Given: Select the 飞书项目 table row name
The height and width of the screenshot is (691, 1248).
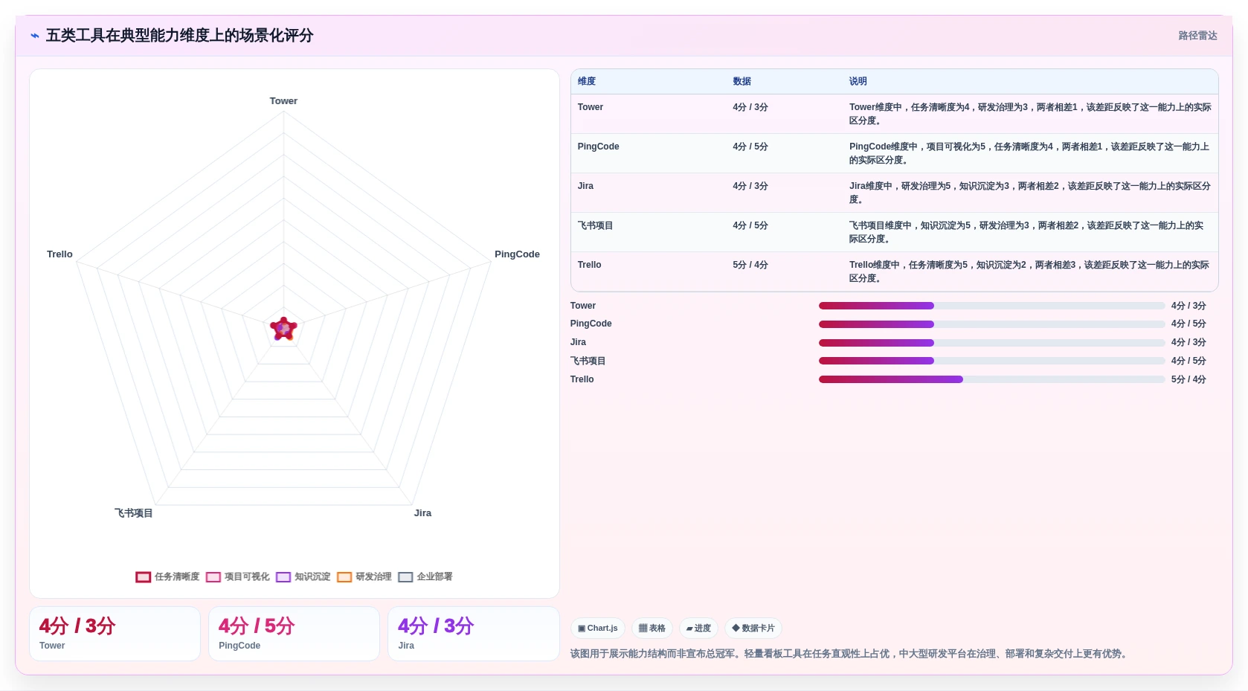Looking at the screenshot, I should 595,225.
